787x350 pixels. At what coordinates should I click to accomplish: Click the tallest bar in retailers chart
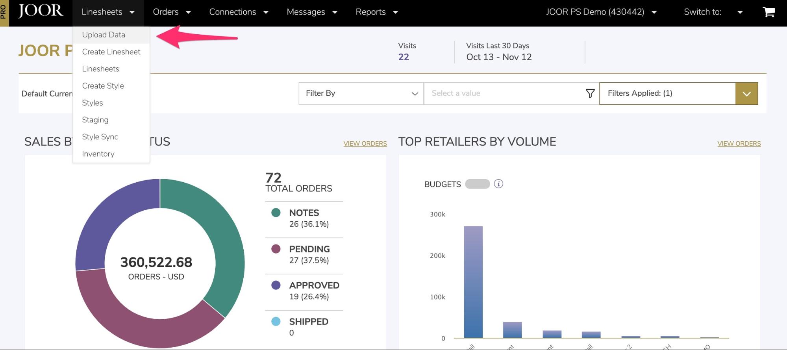pyautogui.click(x=473, y=282)
